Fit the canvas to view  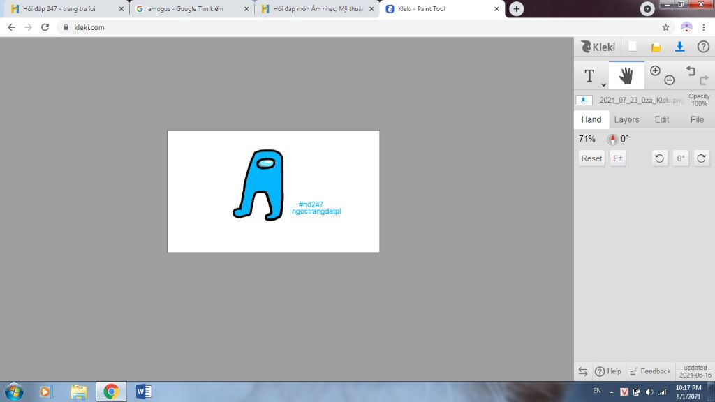tap(617, 158)
